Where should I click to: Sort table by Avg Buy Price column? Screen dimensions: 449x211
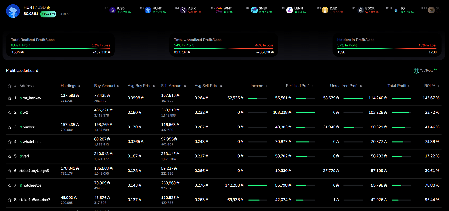tap(141, 86)
